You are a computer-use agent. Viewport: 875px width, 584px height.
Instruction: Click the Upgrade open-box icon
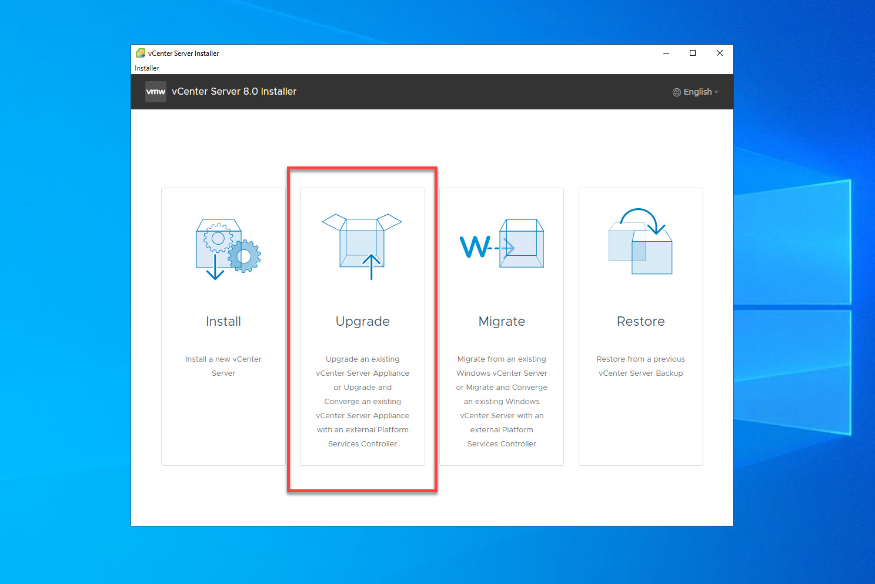click(x=362, y=244)
